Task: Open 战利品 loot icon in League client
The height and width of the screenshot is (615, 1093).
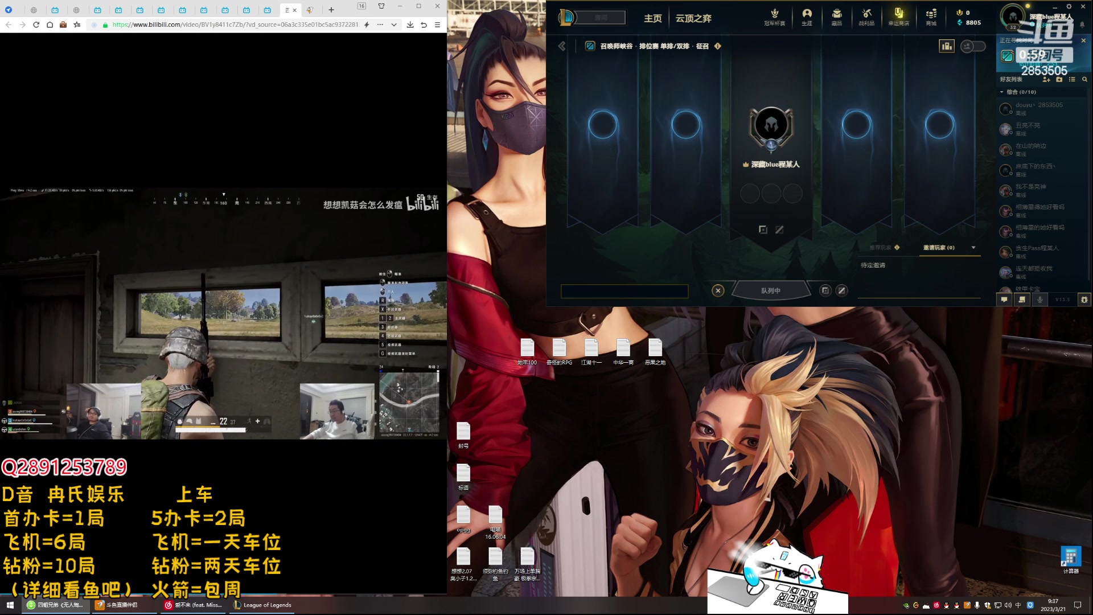Action: (x=866, y=17)
